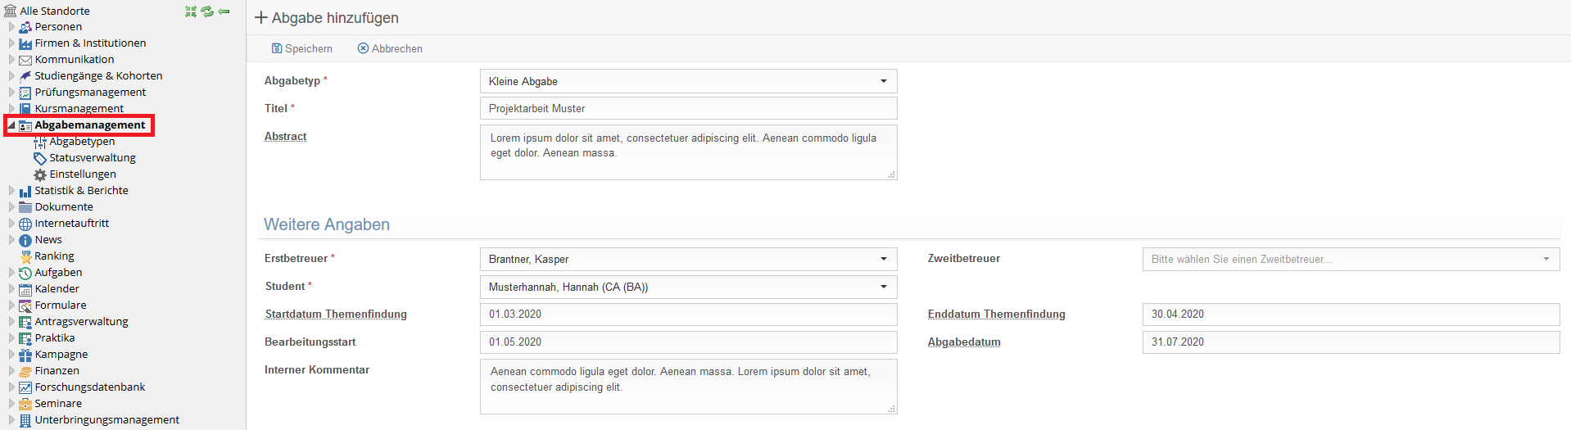Screen dimensions: 1571x430
Task: Save the form with Speichern
Action: 302,48
